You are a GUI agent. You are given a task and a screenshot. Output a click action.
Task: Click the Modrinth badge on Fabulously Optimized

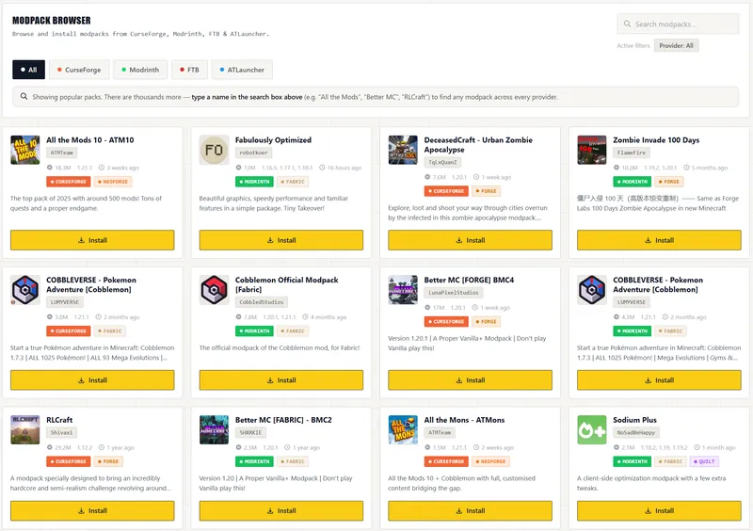click(x=254, y=182)
